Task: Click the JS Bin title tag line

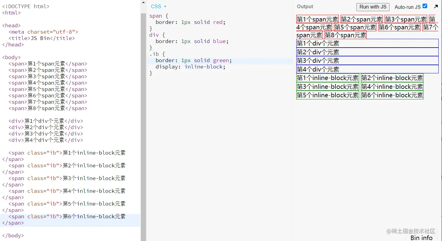Action: coord(42,38)
